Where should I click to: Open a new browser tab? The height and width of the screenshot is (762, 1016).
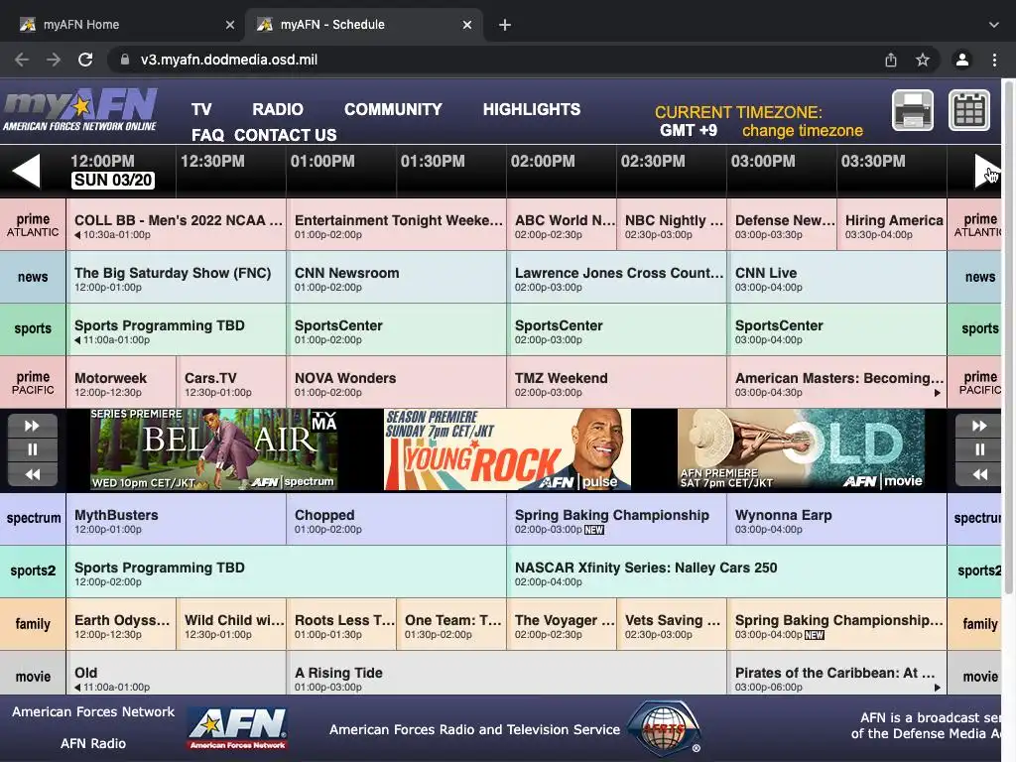pyautogui.click(x=505, y=25)
